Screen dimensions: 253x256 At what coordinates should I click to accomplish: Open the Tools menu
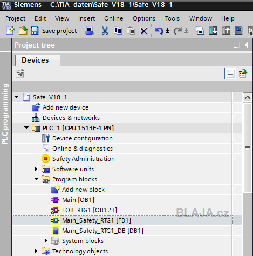(x=172, y=18)
